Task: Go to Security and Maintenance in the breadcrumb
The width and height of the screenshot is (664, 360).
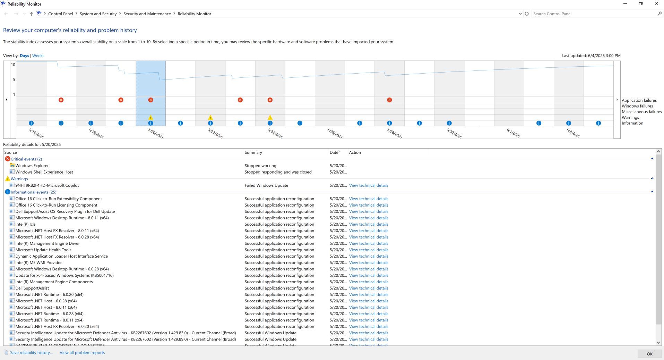Action: pos(147,14)
